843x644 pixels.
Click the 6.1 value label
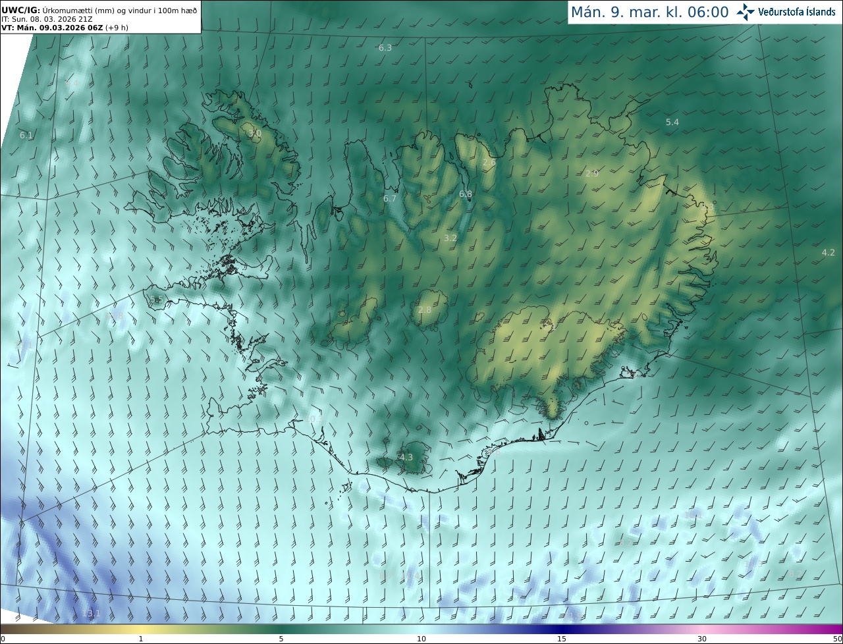coord(26,135)
